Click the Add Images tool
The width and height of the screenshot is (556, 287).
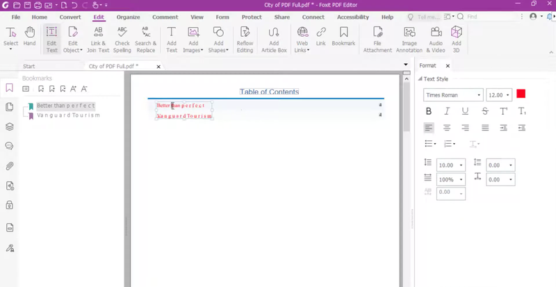click(193, 40)
